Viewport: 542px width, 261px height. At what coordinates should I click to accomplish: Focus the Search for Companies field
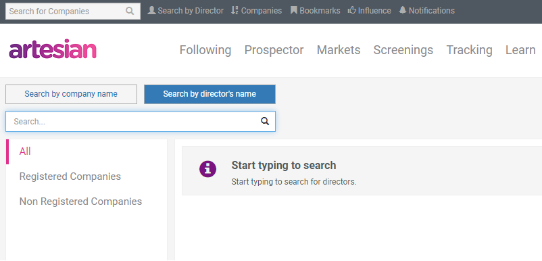click(x=73, y=11)
